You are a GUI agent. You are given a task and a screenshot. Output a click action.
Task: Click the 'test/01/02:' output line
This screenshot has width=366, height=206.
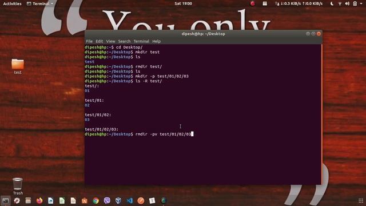tap(98, 115)
